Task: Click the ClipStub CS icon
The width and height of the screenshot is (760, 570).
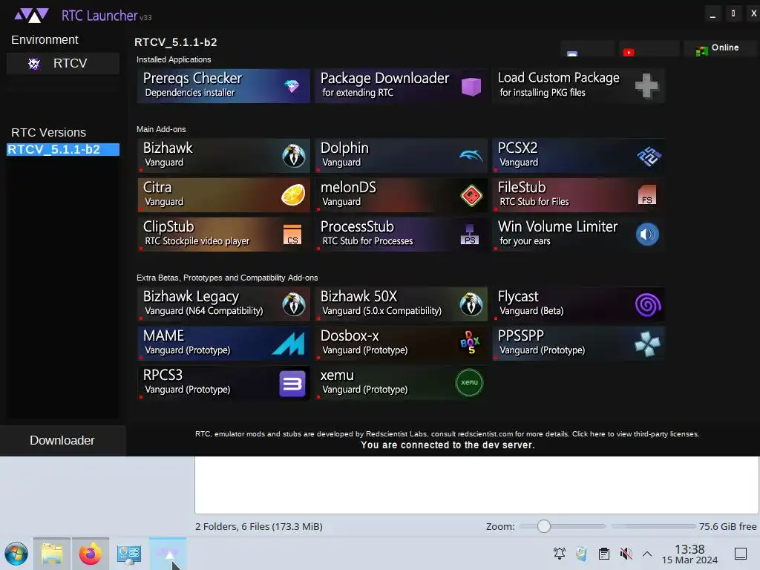Action: pyautogui.click(x=292, y=235)
